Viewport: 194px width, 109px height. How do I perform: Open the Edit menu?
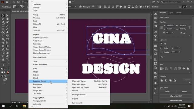(19, 2)
